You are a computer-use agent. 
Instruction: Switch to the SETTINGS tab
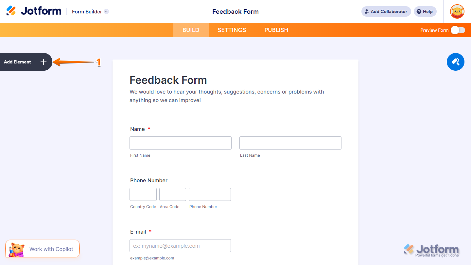[x=232, y=30]
